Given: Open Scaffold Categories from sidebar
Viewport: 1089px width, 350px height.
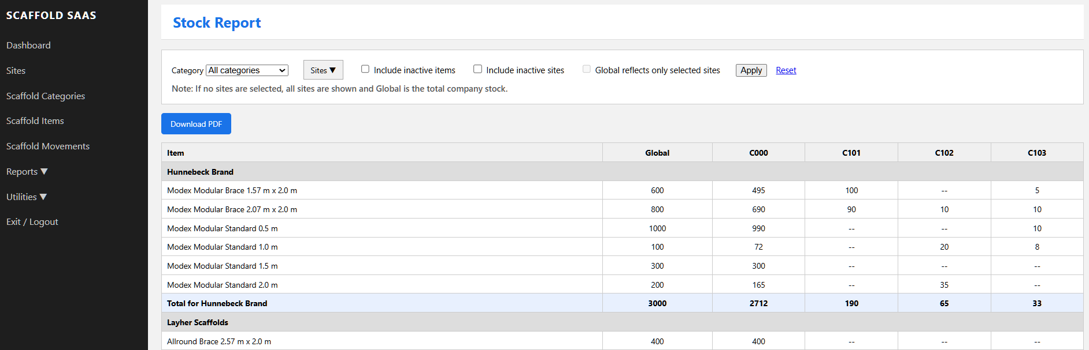Looking at the screenshot, I should (x=46, y=96).
